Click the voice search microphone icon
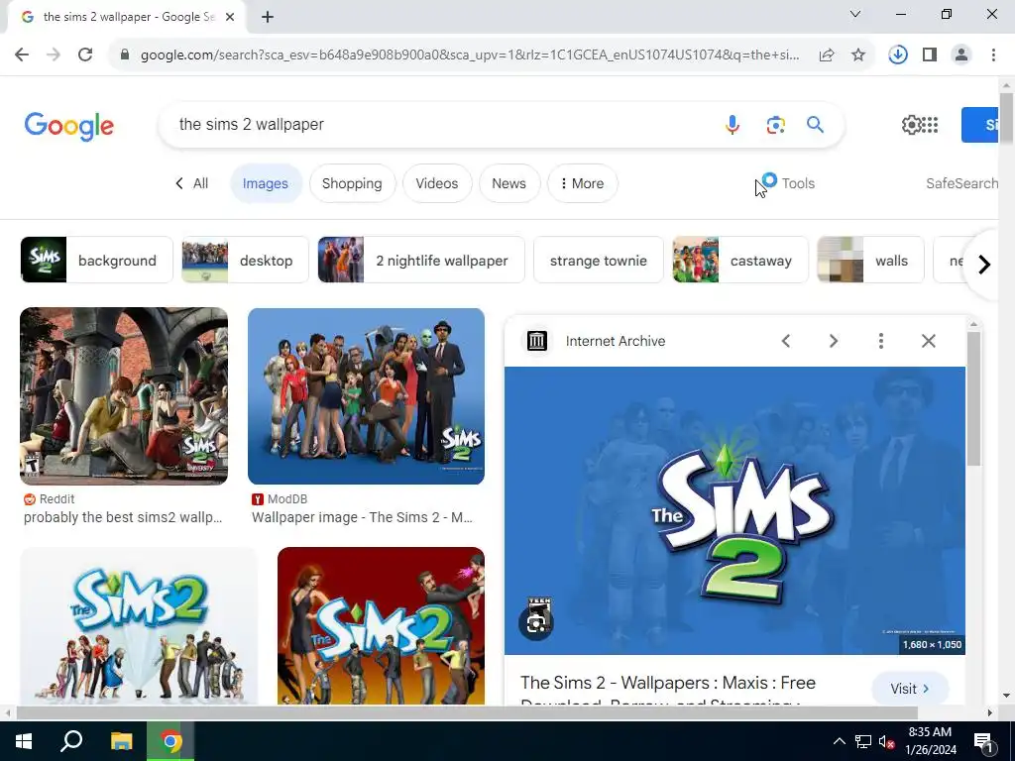The height and width of the screenshot is (761, 1015). pos(733,124)
